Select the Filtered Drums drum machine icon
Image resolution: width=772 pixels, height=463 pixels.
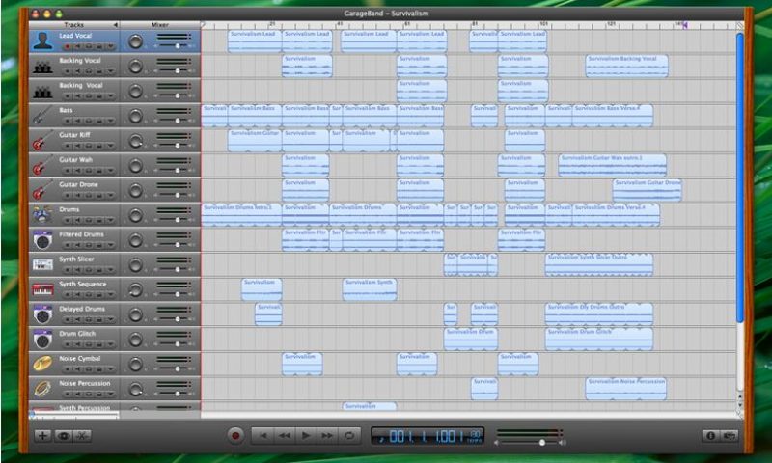[x=42, y=239]
